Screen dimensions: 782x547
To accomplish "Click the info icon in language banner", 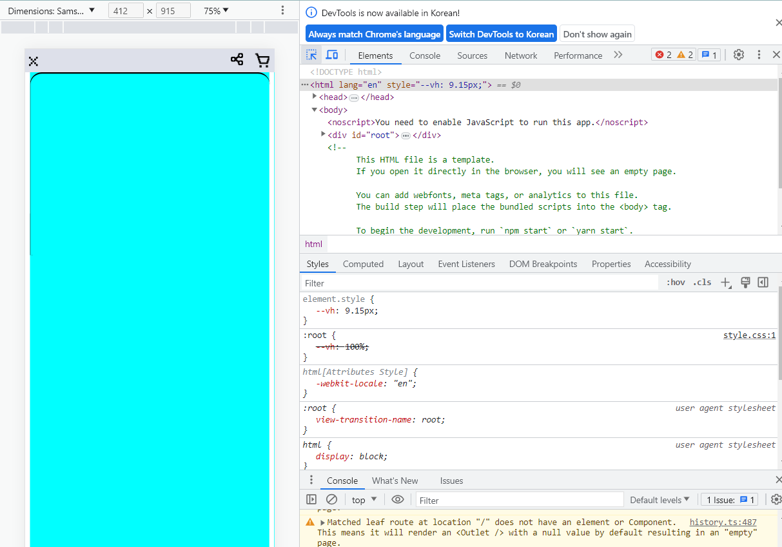I will [x=311, y=12].
